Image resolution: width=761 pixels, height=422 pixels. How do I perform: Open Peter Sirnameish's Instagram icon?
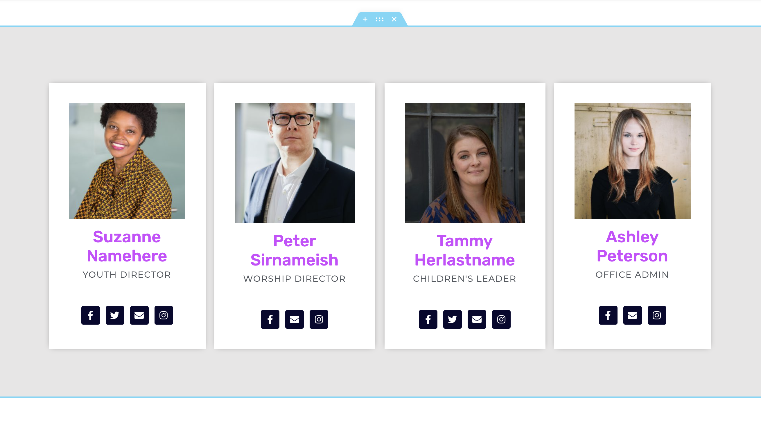319,319
